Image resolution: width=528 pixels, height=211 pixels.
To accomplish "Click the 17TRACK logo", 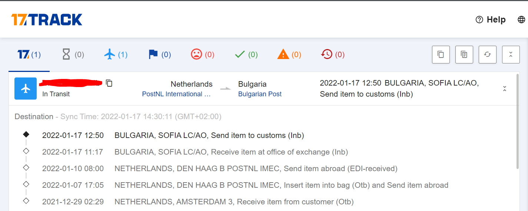I will point(47,20).
